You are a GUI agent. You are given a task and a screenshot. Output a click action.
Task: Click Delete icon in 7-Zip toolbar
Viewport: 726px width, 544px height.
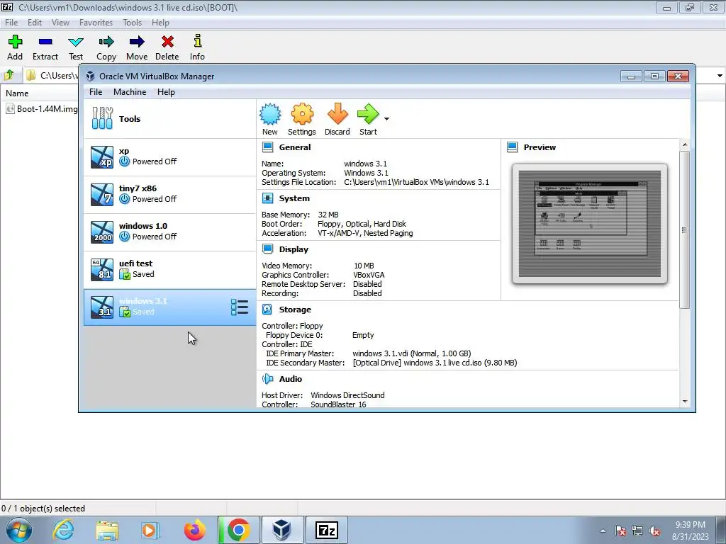[x=167, y=47]
